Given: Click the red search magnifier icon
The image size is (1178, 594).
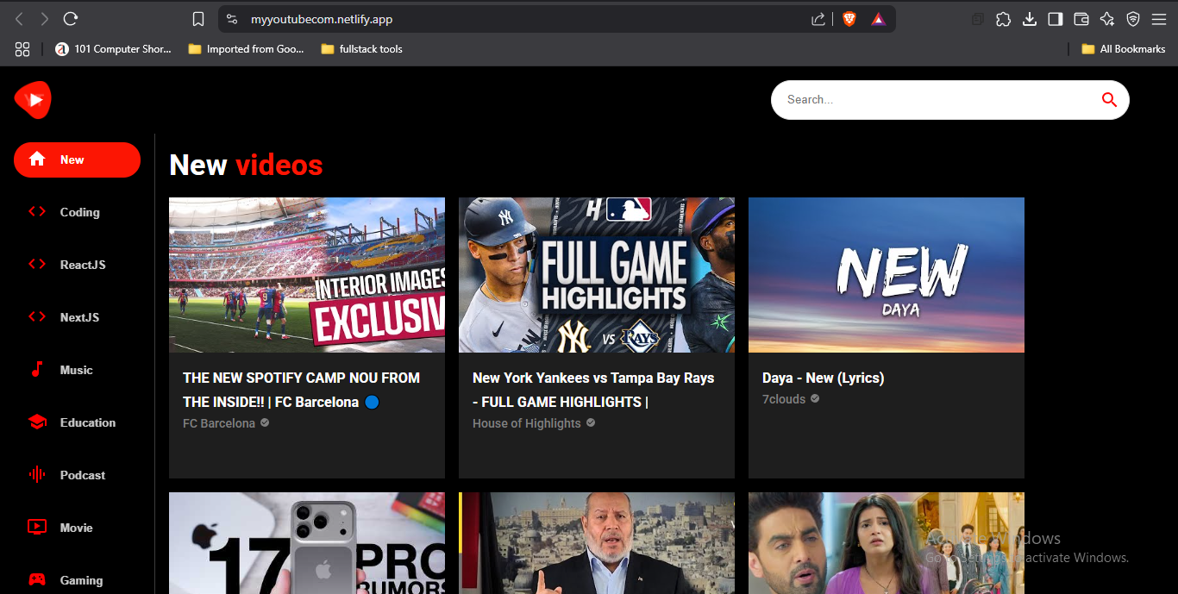Looking at the screenshot, I should point(1109,100).
